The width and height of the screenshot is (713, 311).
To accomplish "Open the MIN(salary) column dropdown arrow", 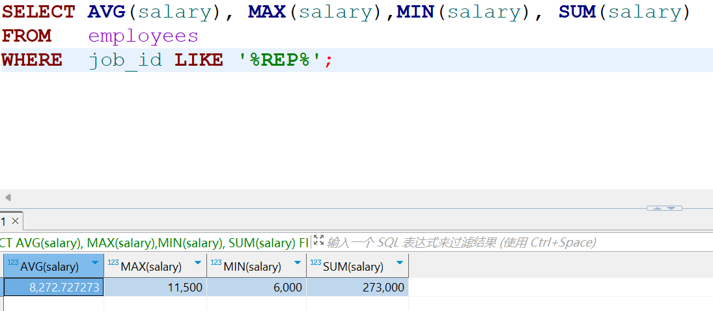I will pyautogui.click(x=298, y=263).
